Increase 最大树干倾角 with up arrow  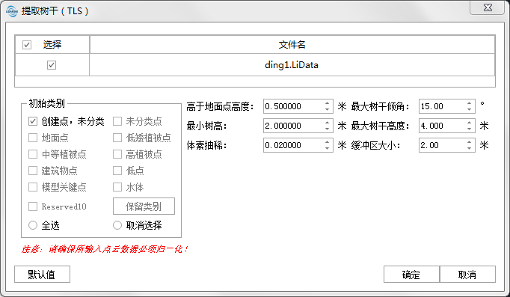(x=469, y=103)
